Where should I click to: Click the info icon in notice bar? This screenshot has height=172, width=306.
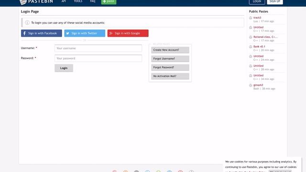pos(27,22)
